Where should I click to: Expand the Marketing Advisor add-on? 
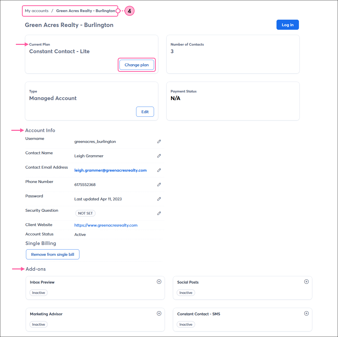[x=159, y=313]
